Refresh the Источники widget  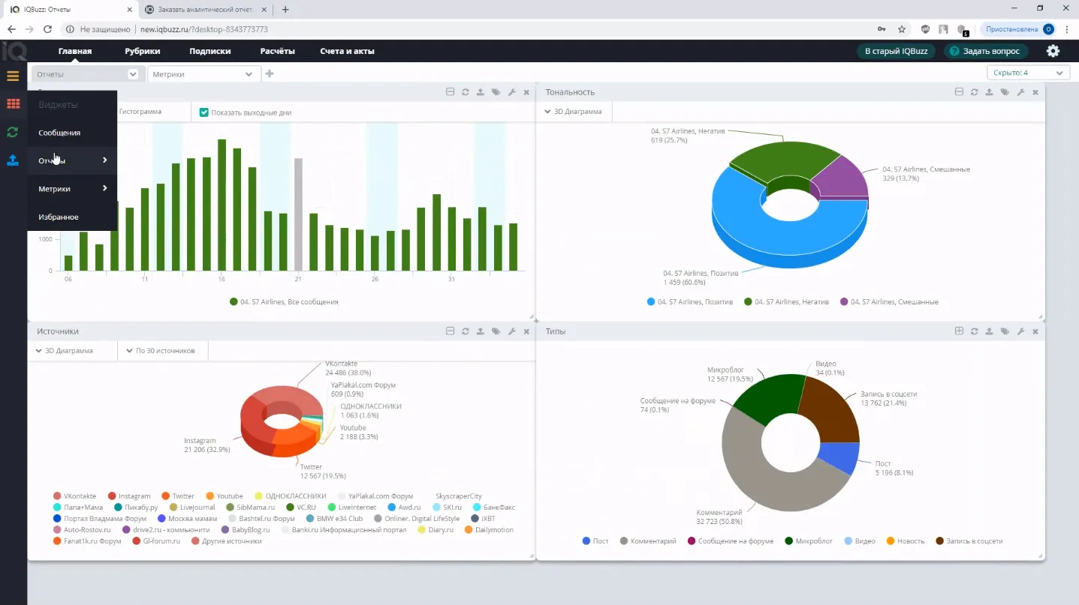pos(466,331)
